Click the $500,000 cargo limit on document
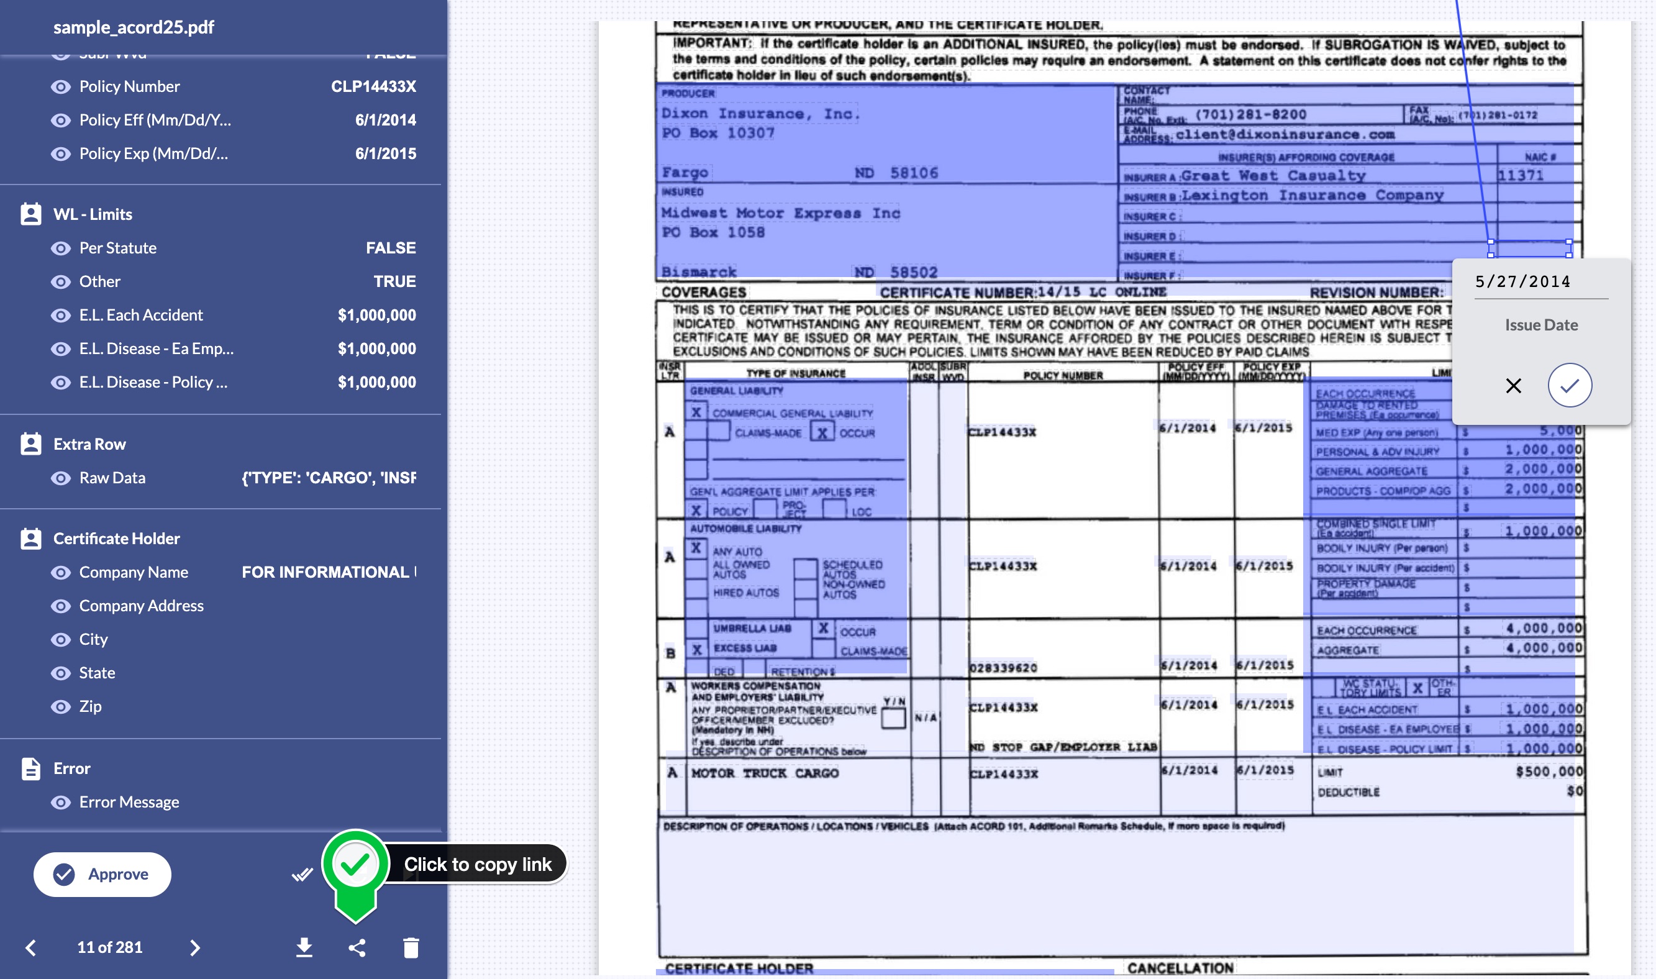1656x979 pixels. (x=1549, y=772)
